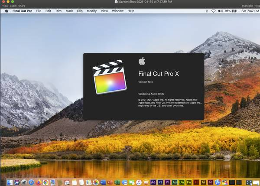
Task: Launch Adobe InDesign (Id) from dock
Action: 210,183
